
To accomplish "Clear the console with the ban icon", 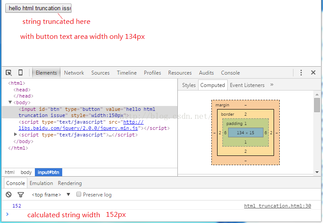I will 8,195.
